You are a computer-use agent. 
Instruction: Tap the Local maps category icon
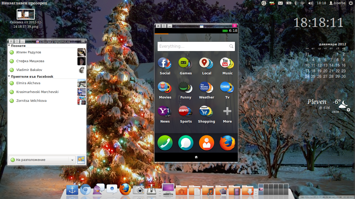tap(206, 63)
